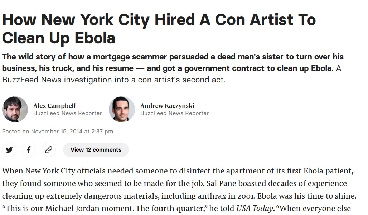Open Alex Campbell's profile photo
This screenshot has width=368, height=215.
tap(15, 109)
